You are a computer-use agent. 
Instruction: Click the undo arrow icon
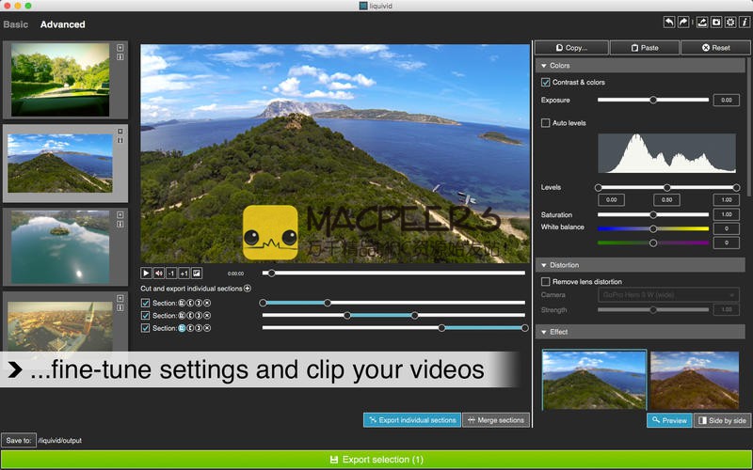click(669, 22)
